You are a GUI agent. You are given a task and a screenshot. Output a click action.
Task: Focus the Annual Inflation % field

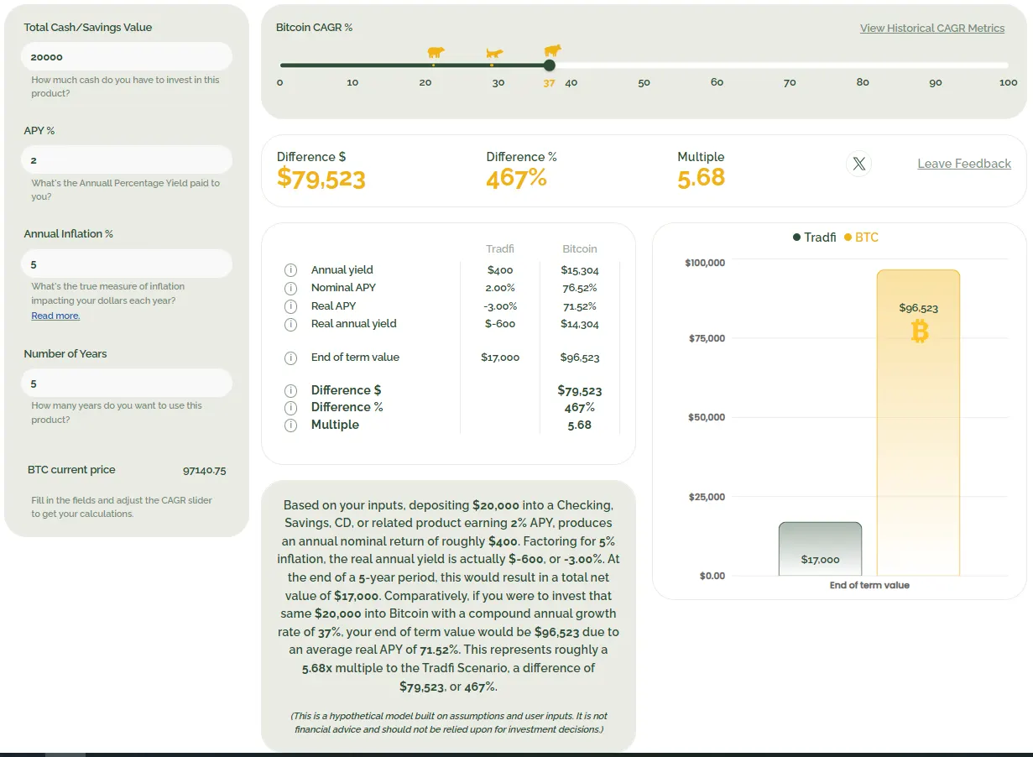[127, 264]
